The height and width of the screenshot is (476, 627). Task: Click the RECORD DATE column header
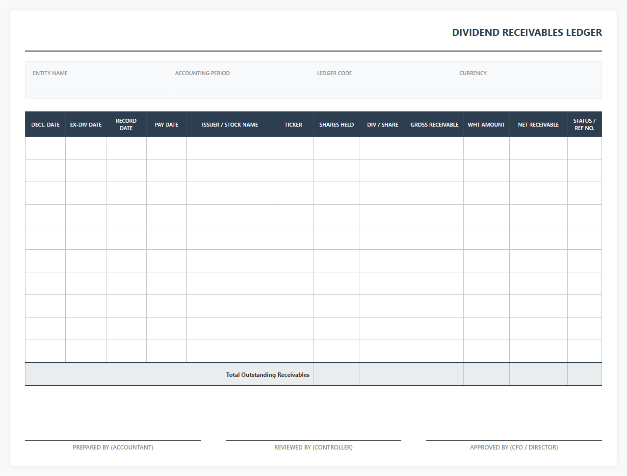tap(126, 125)
